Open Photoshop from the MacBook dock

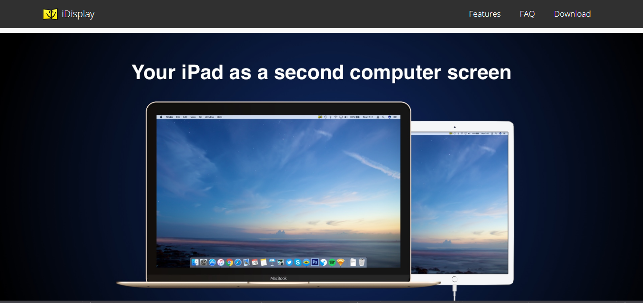(315, 262)
